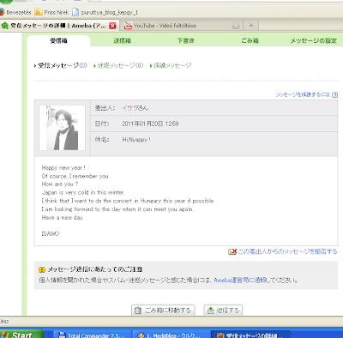Open the sender's profile photo

click(62, 128)
